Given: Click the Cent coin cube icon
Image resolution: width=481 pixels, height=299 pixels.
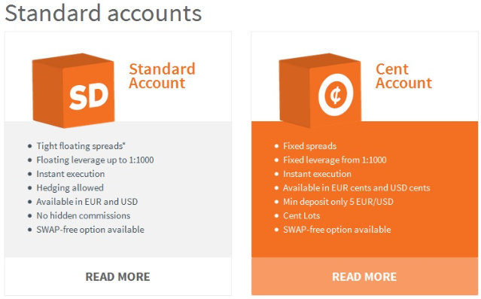Looking at the screenshot, I should 320,90.
